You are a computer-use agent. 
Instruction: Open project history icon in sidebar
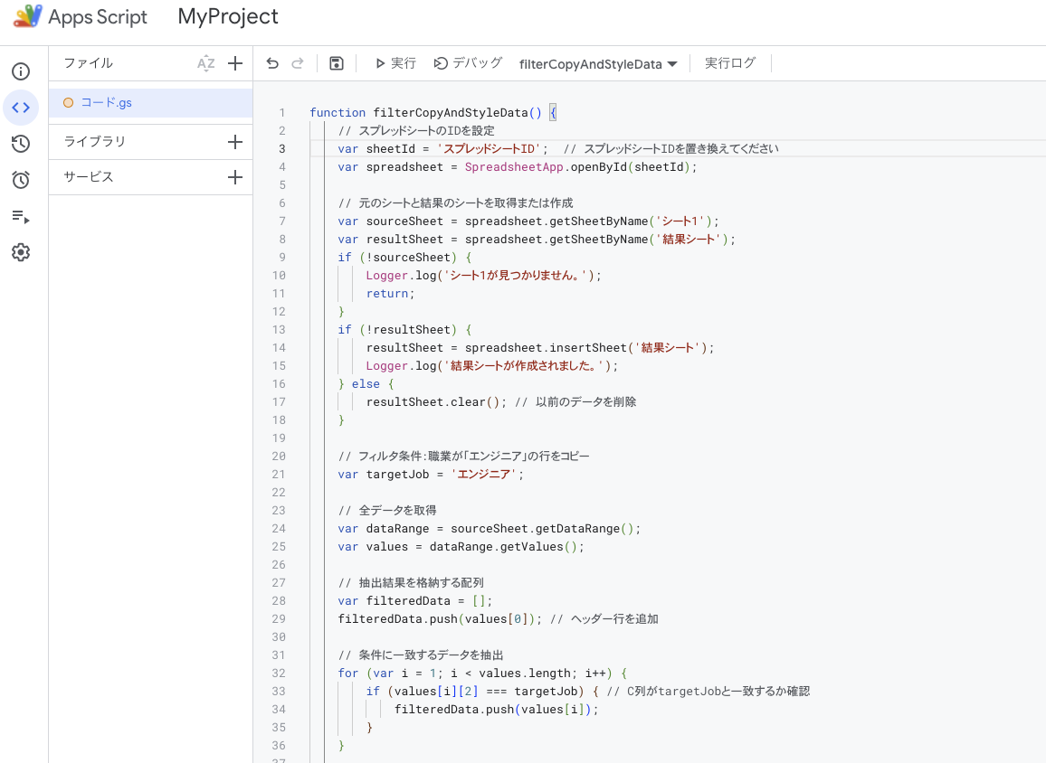coord(21,143)
